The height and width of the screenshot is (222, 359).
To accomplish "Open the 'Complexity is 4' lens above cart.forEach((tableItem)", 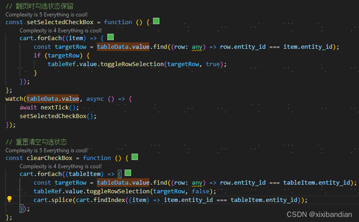I will (61, 166).
